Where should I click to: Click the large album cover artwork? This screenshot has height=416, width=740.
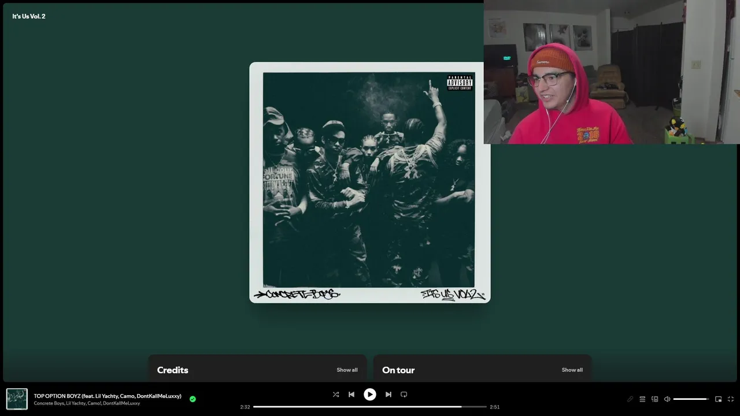point(370,183)
